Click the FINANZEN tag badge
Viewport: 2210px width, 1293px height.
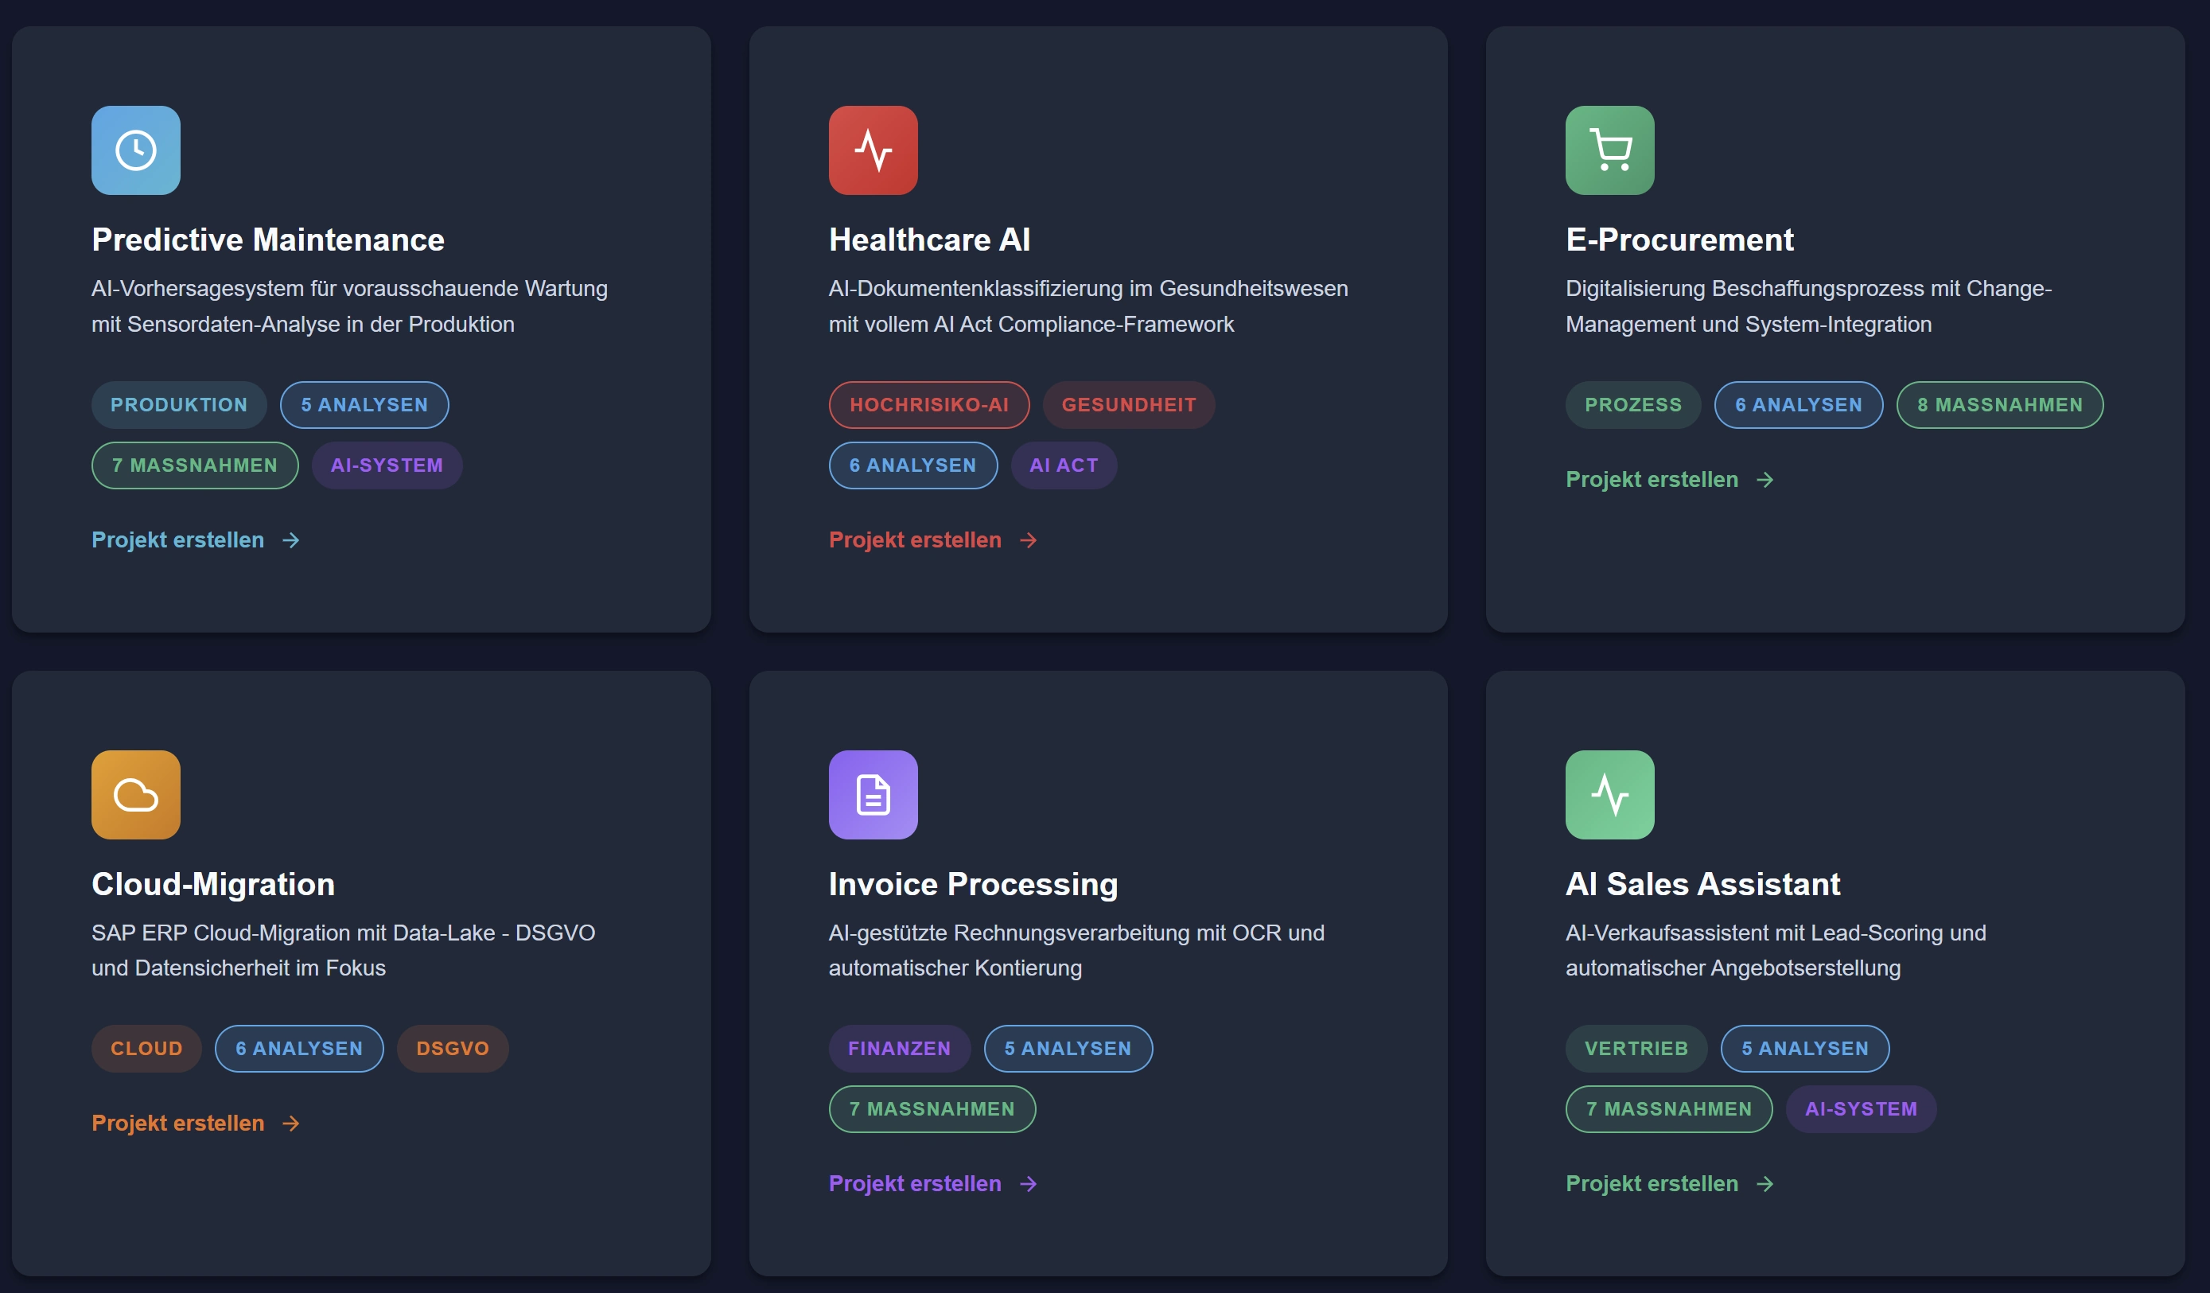point(899,1050)
